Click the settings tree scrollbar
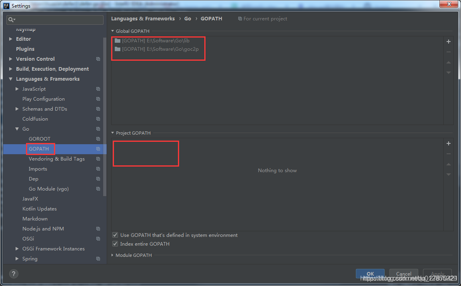The height and width of the screenshot is (286, 461). coord(105,117)
